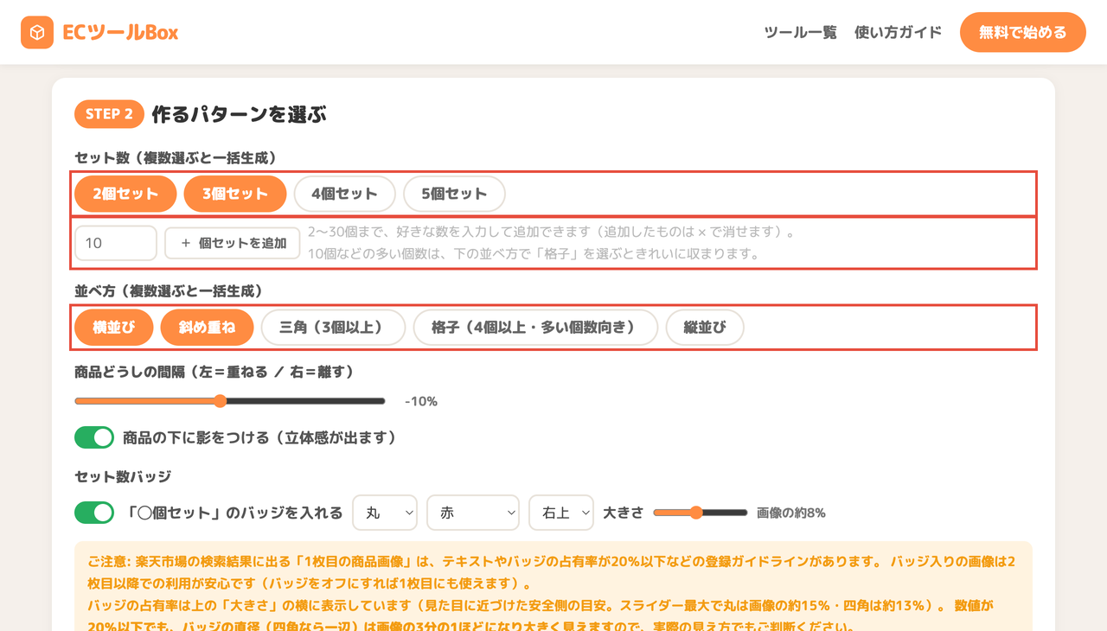
Task: Click the STEP 2 badge
Action: click(x=109, y=114)
